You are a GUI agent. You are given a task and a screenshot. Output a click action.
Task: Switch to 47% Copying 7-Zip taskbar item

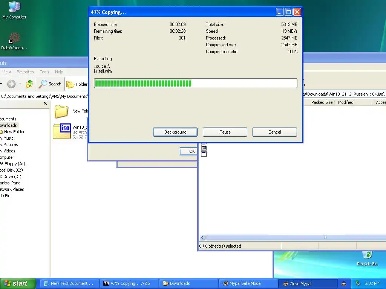129,283
